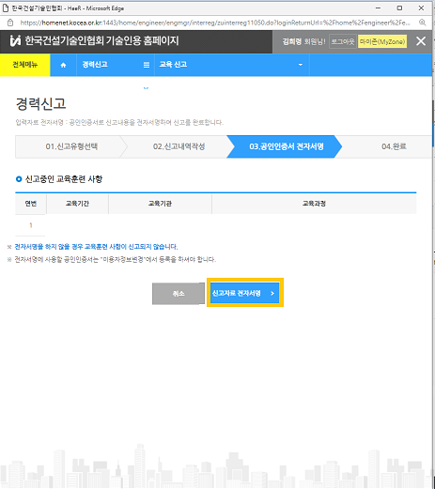Click 신고자료 전자서명 button
Screen dimensions: 435x489
(x=245, y=293)
